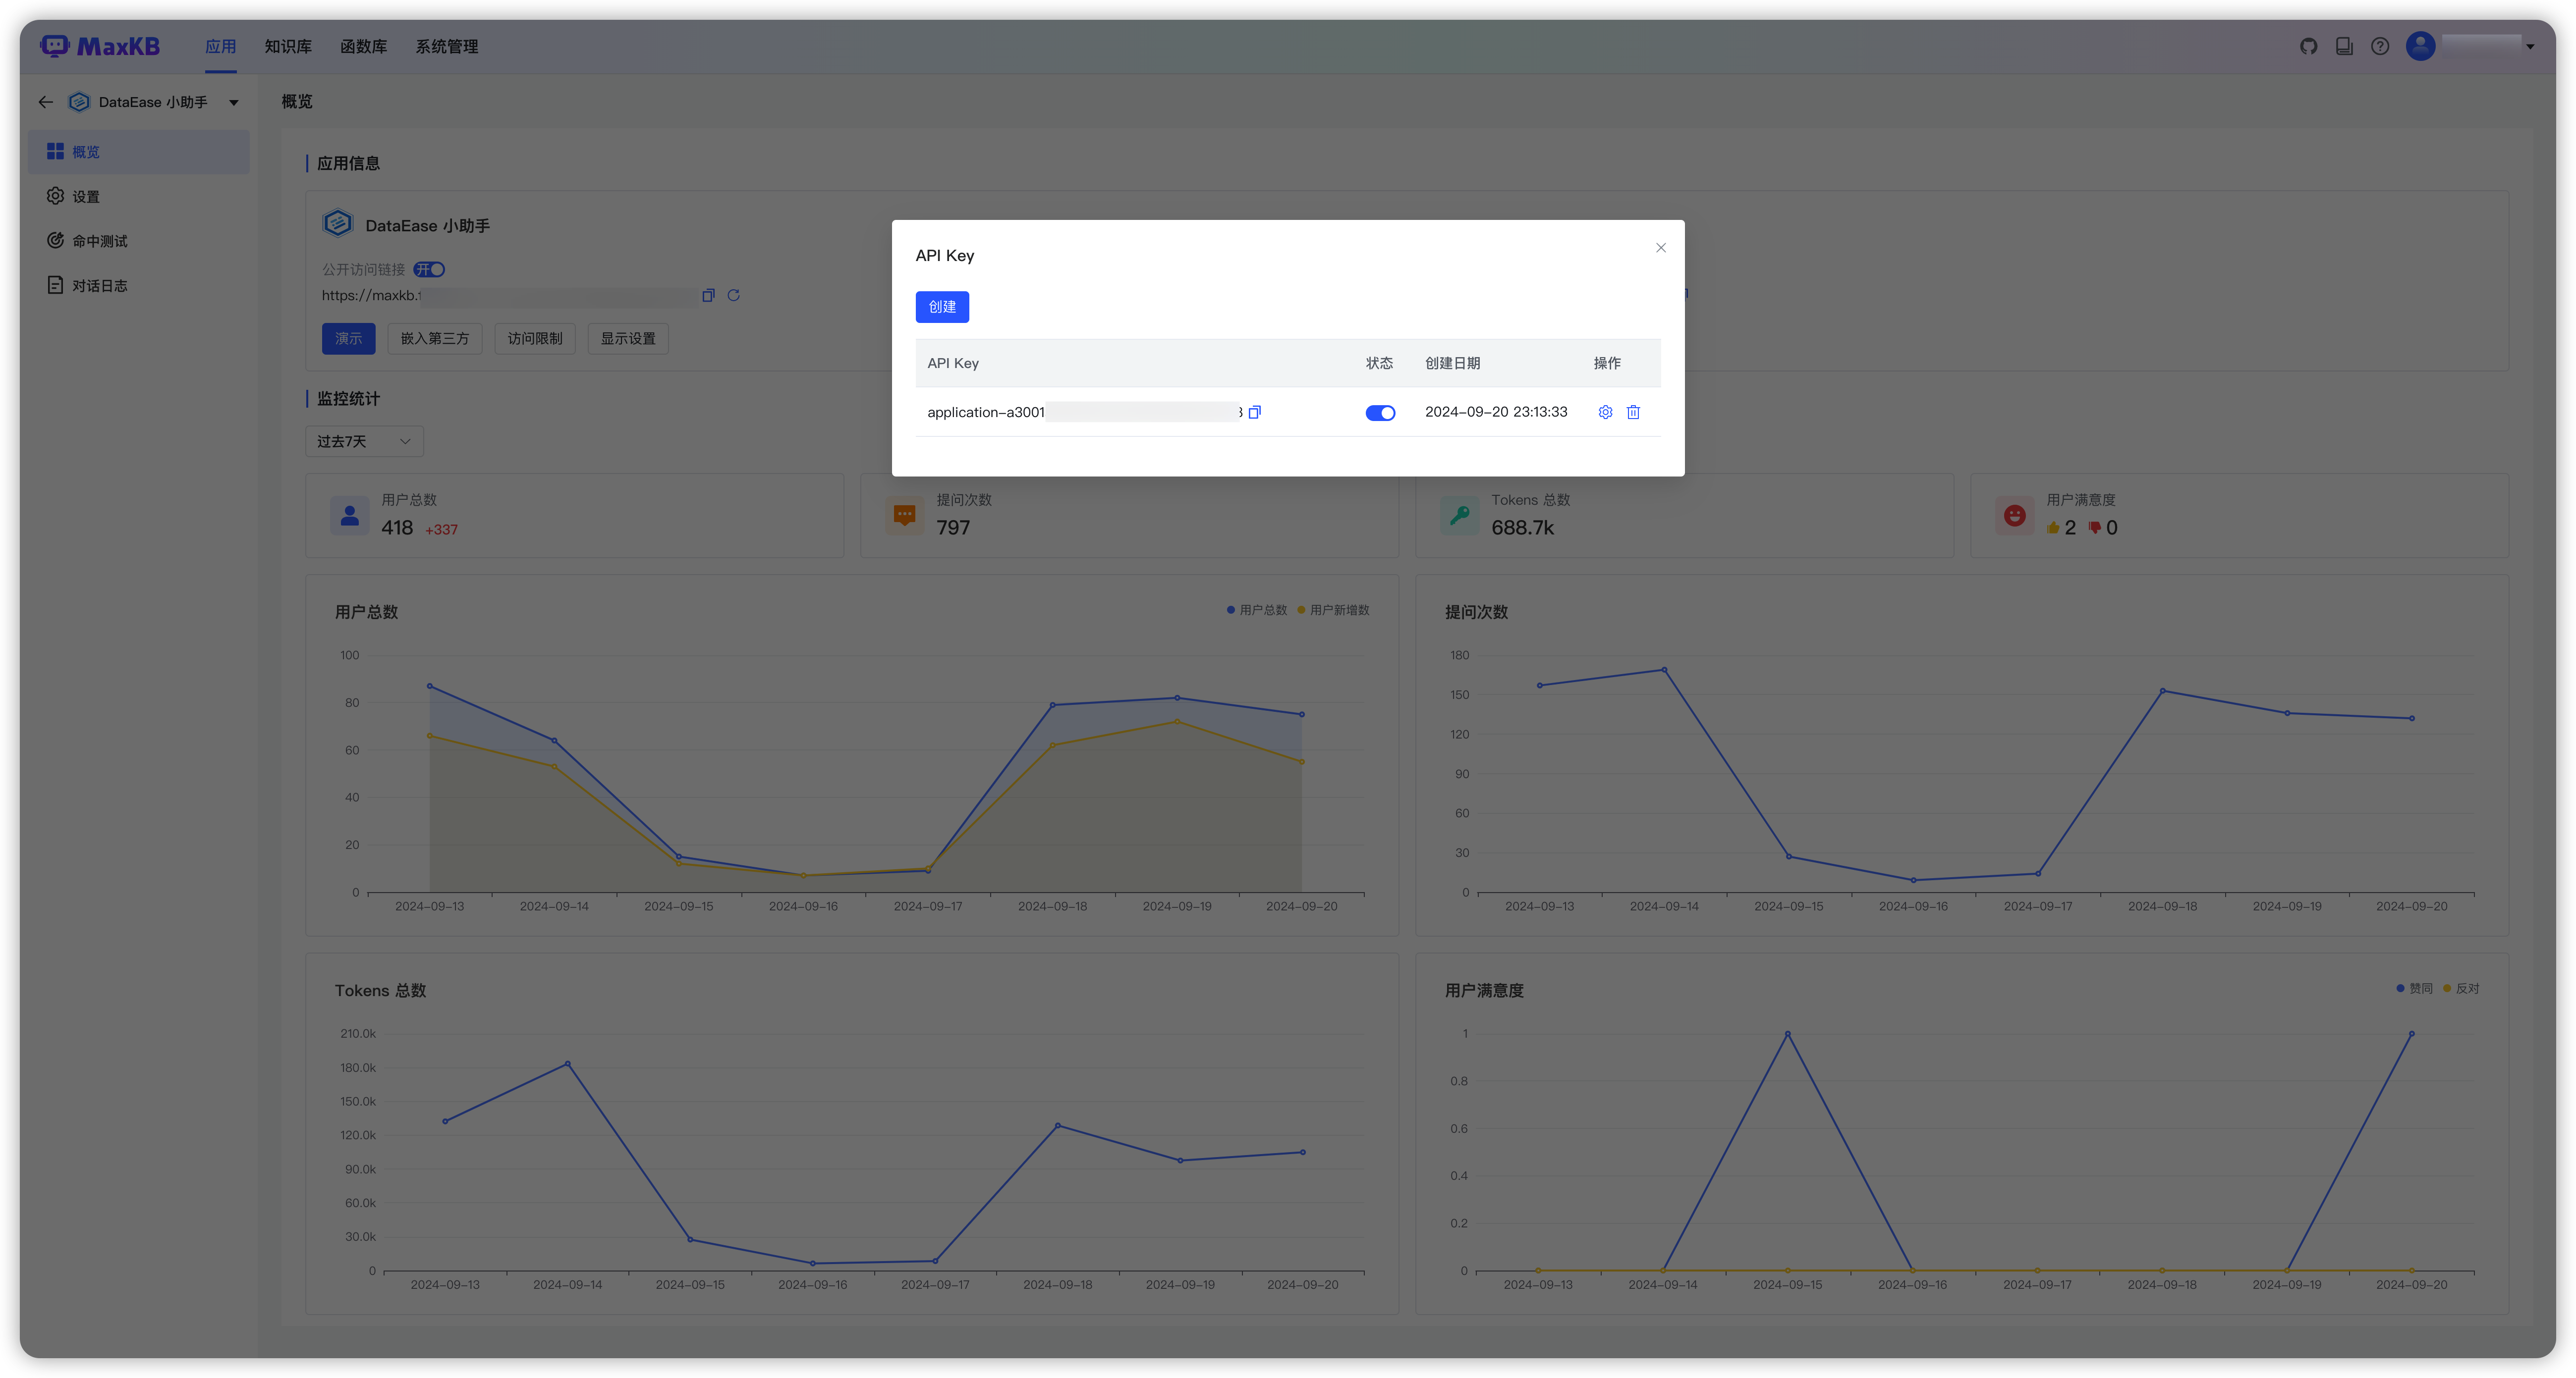
Task: Open the user account dropdown menu
Action: [2529, 46]
